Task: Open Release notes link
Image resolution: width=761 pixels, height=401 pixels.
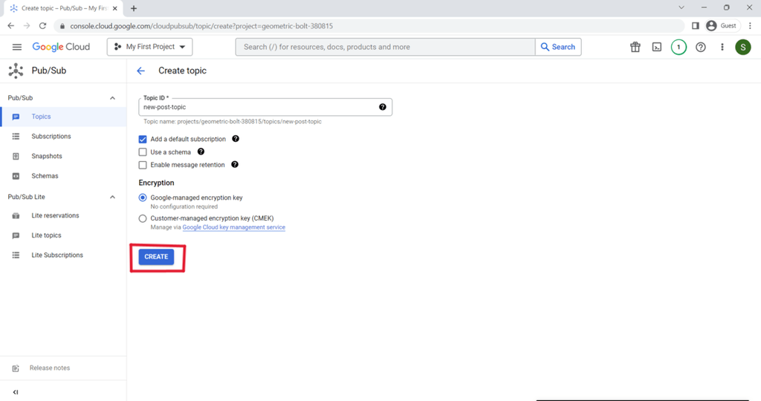Action: (x=50, y=368)
